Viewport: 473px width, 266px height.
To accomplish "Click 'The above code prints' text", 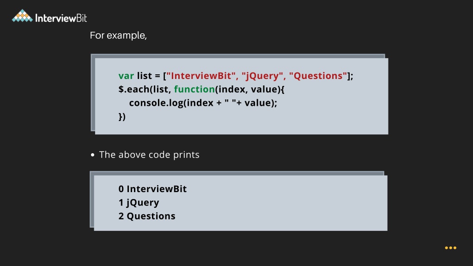I will tap(149, 155).
